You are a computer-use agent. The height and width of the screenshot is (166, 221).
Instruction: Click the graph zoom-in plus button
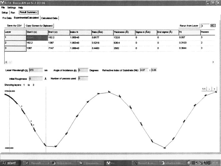tap(214, 89)
